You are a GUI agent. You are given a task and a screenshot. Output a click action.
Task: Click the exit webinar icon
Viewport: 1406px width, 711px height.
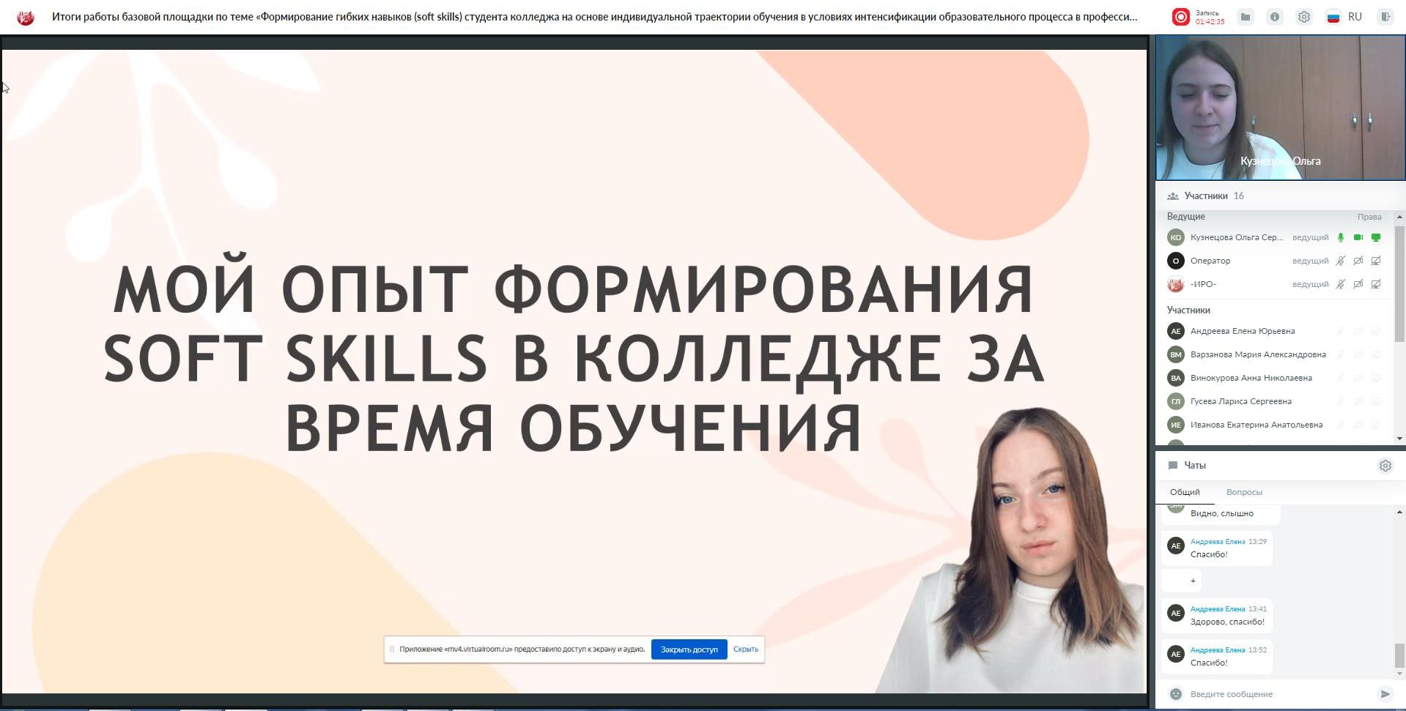(1385, 17)
